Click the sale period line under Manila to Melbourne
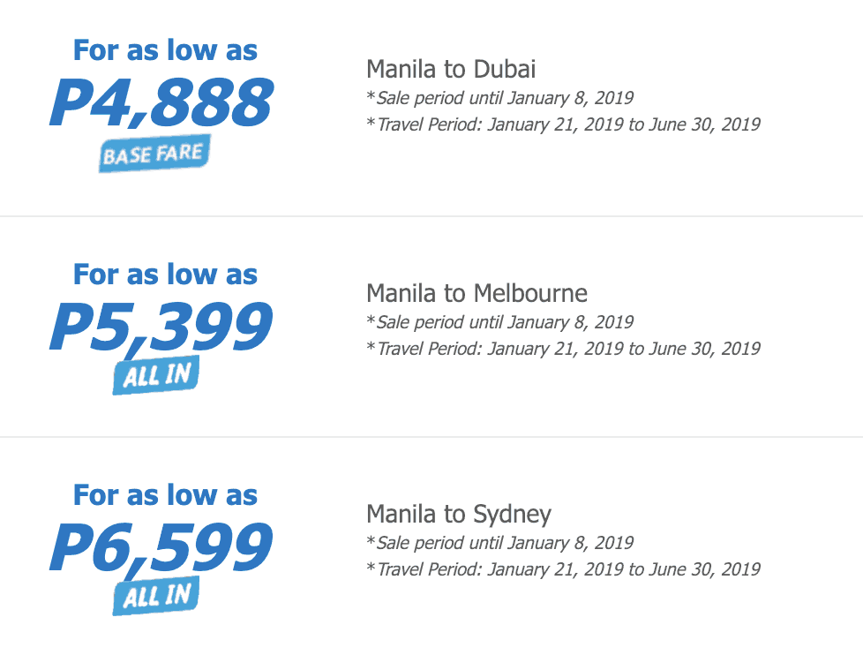Image resolution: width=863 pixels, height=655 pixels. 499,322
